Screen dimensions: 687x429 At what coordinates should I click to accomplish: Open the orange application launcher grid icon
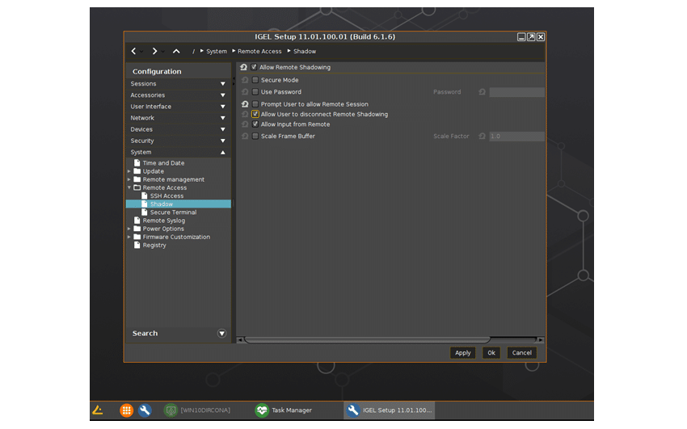(126, 410)
